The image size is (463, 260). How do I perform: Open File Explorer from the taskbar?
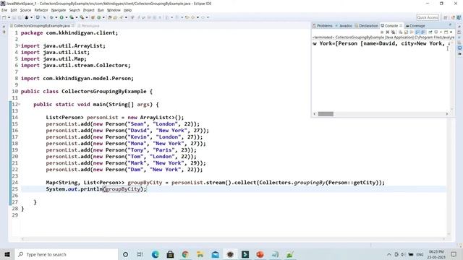200,254
